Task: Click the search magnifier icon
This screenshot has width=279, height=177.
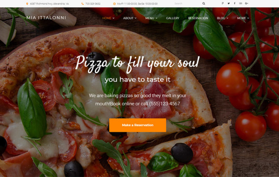Action: click(x=204, y=3)
